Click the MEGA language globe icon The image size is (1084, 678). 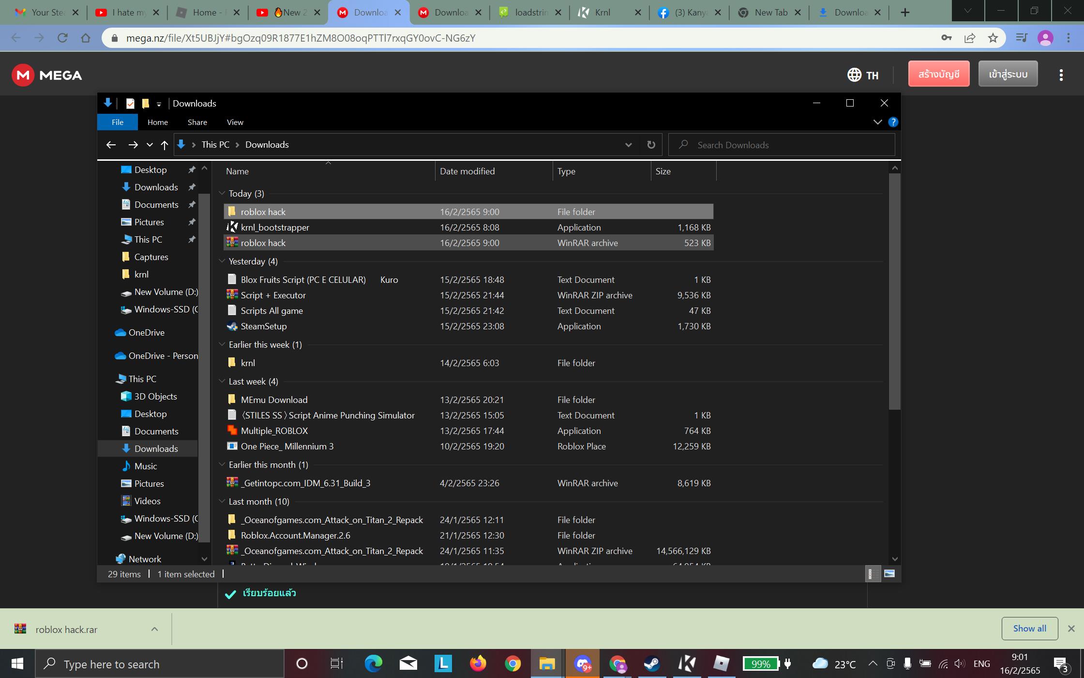(854, 75)
